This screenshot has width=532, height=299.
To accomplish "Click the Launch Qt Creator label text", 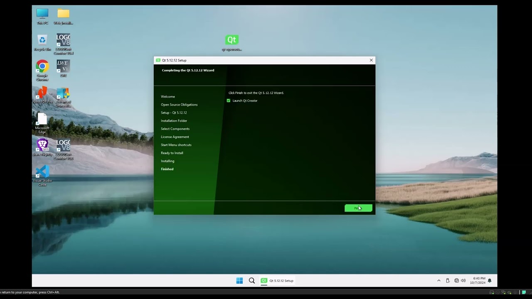I will coord(245,100).
